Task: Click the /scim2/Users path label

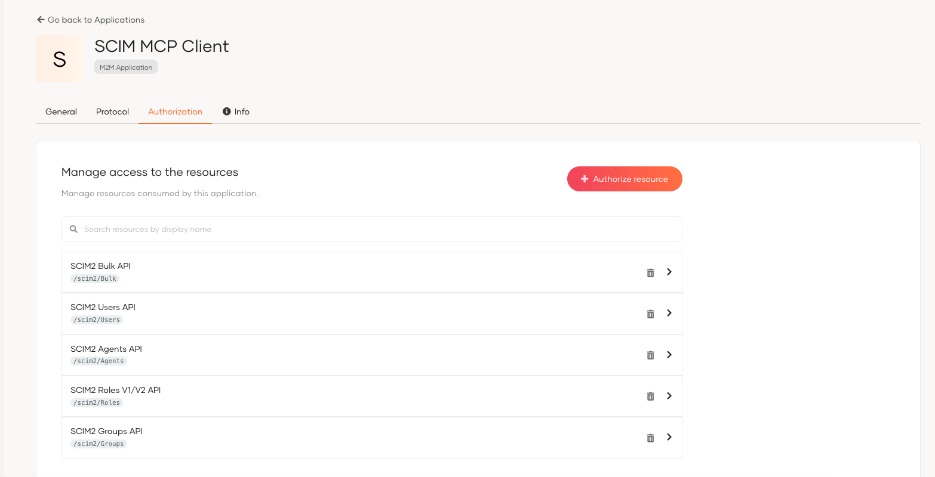Action: click(x=97, y=320)
